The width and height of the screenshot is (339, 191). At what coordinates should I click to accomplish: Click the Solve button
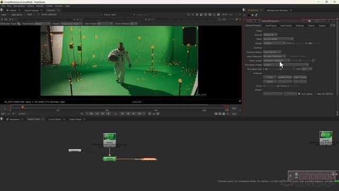click(x=270, y=82)
